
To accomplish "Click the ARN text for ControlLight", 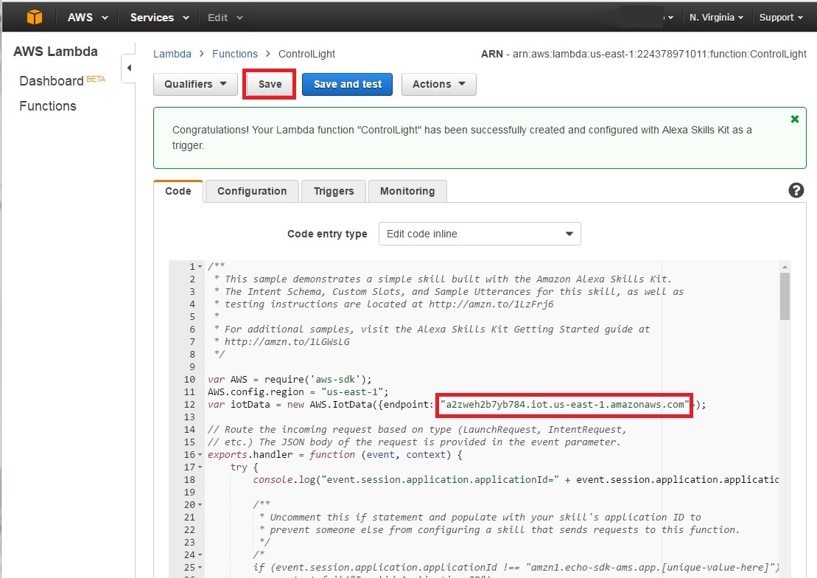I will click(x=643, y=54).
